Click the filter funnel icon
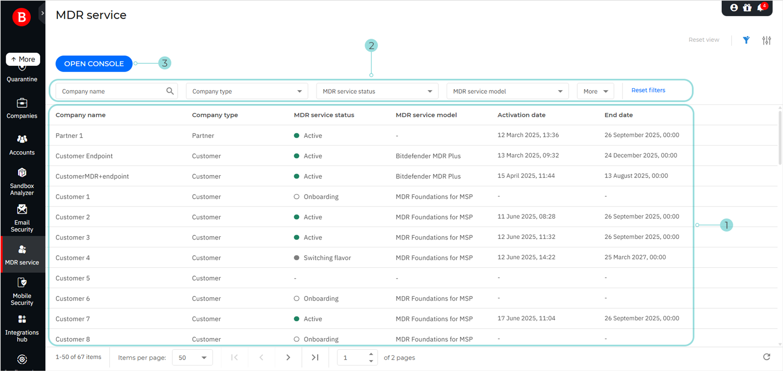The height and width of the screenshot is (371, 783). (746, 40)
